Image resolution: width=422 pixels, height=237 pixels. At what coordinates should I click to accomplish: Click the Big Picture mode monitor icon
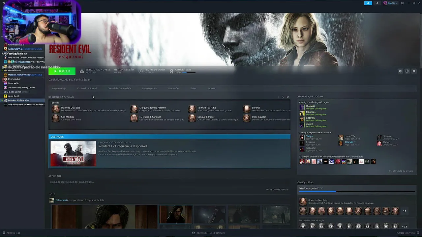coord(402,3)
